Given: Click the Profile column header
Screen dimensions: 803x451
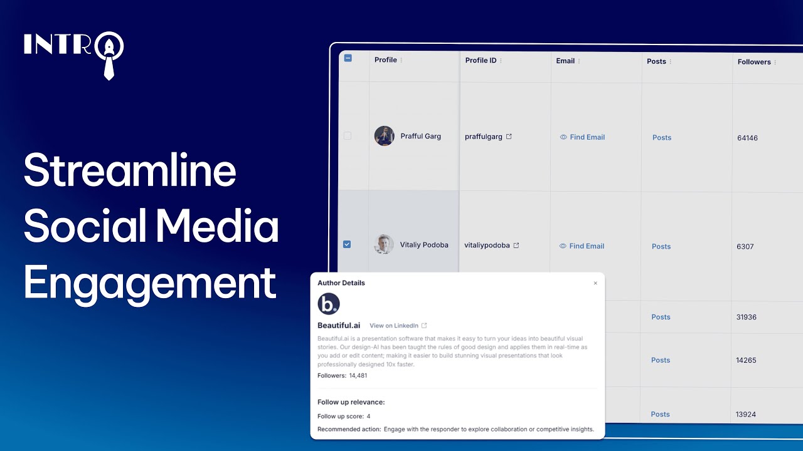Looking at the screenshot, I should (x=386, y=60).
